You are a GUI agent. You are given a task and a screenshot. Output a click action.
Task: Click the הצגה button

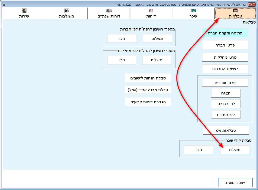click(226, 93)
